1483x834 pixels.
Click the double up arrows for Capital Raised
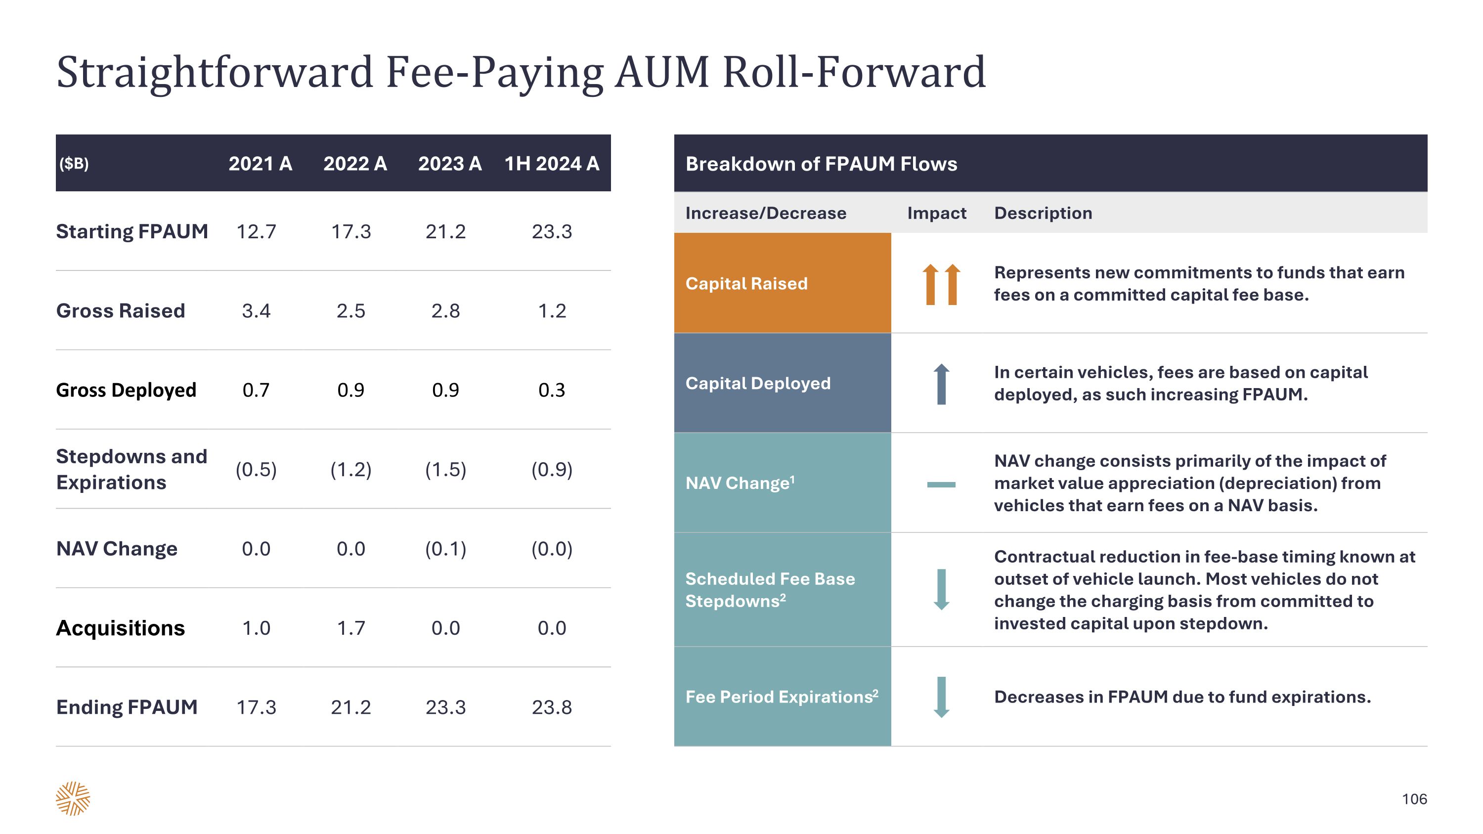click(x=941, y=284)
